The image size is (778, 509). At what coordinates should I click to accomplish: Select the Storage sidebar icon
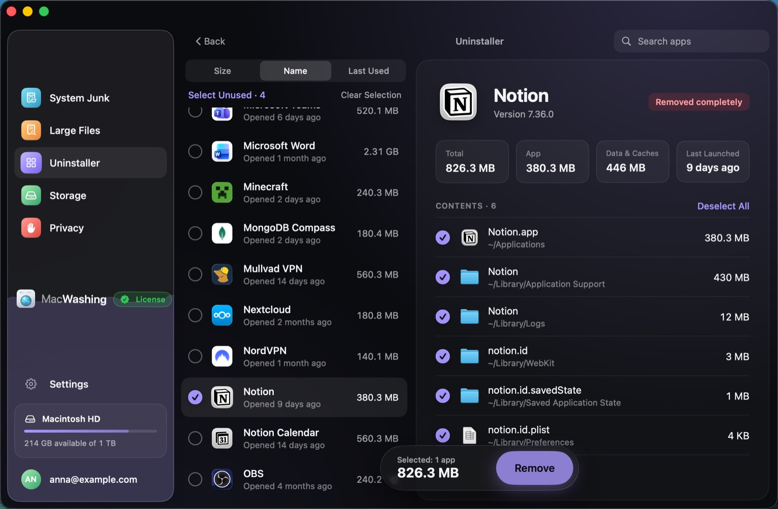point(31,195)
